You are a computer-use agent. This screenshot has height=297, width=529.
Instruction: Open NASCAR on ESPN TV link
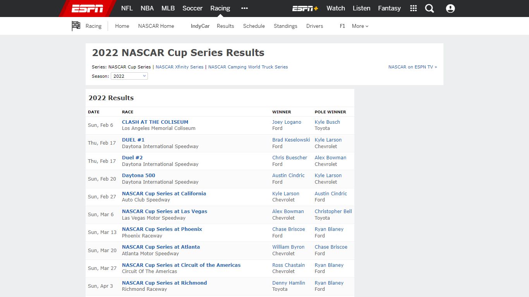pyautogui.click(x=412, y=67)
